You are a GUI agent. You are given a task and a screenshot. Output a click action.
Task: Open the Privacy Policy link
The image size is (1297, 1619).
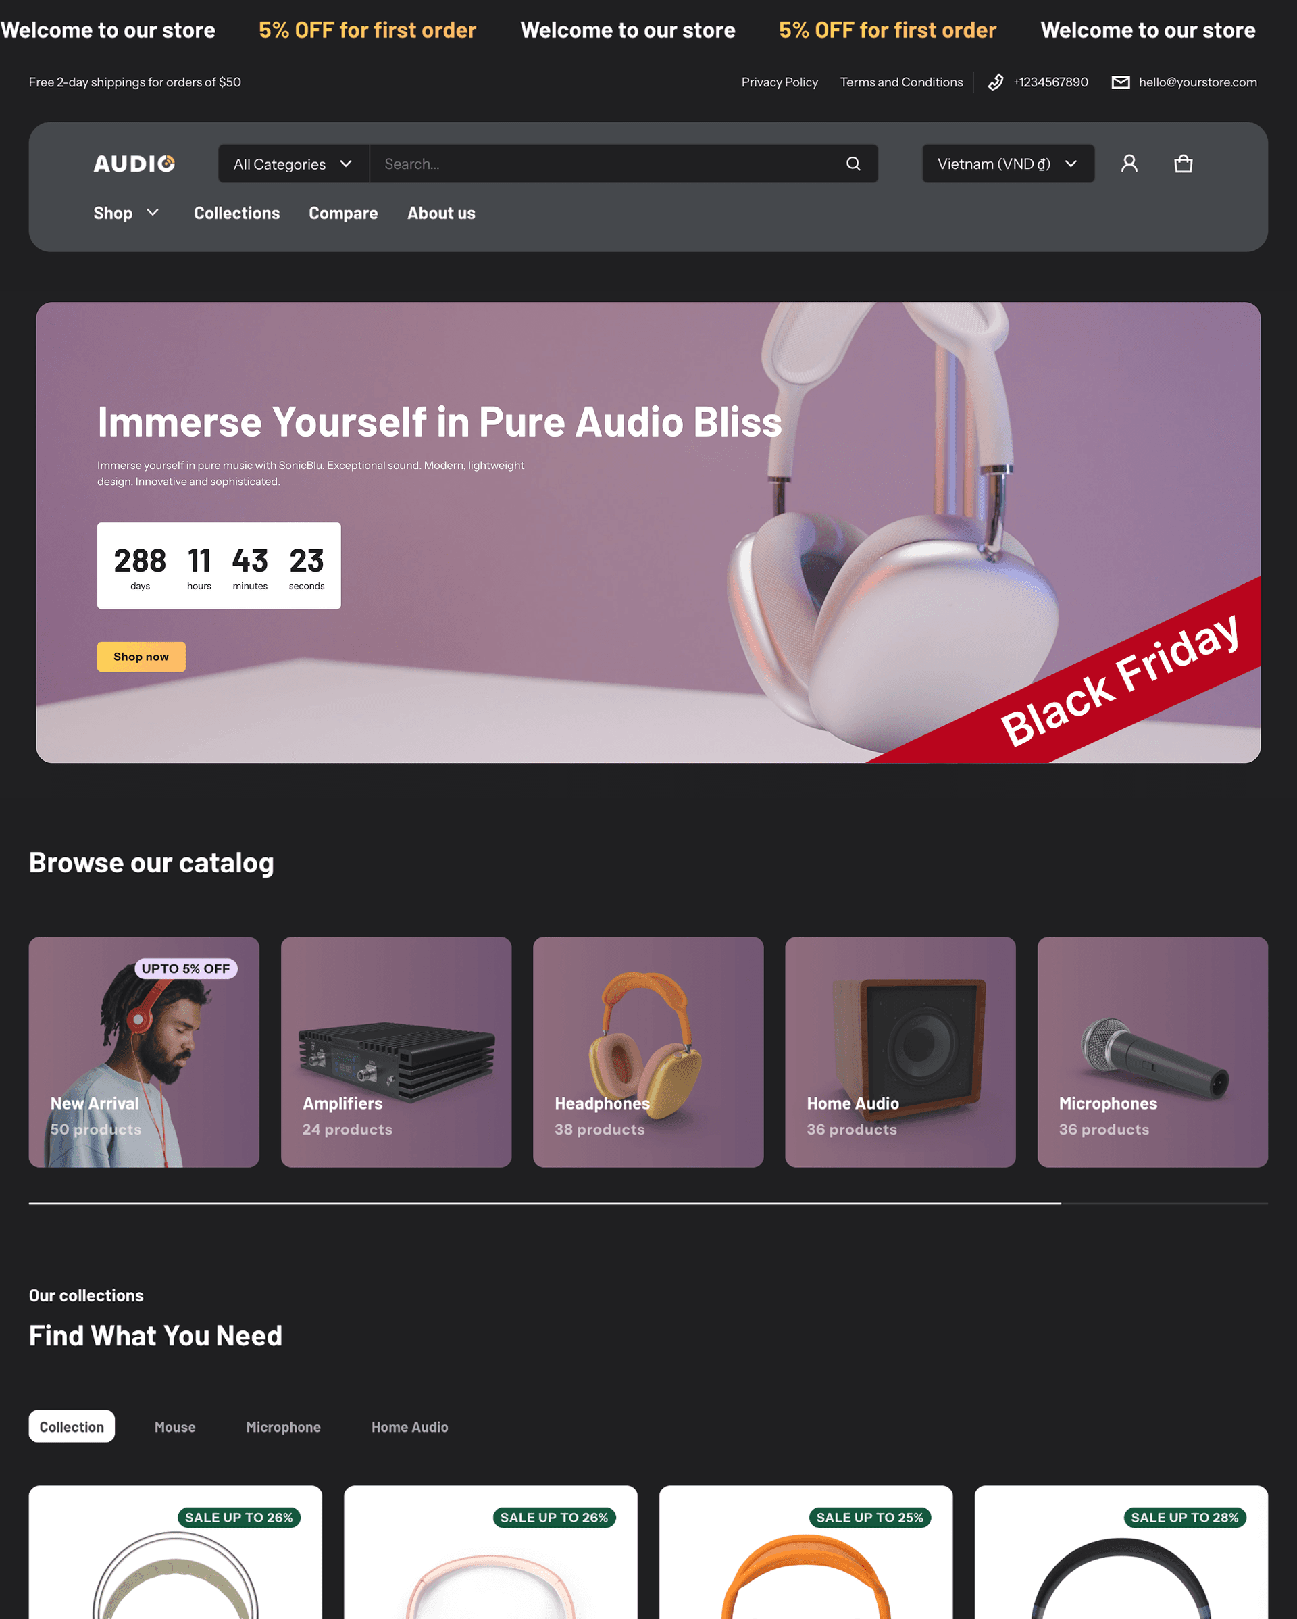pyautogui.click(x=779, y=82)
